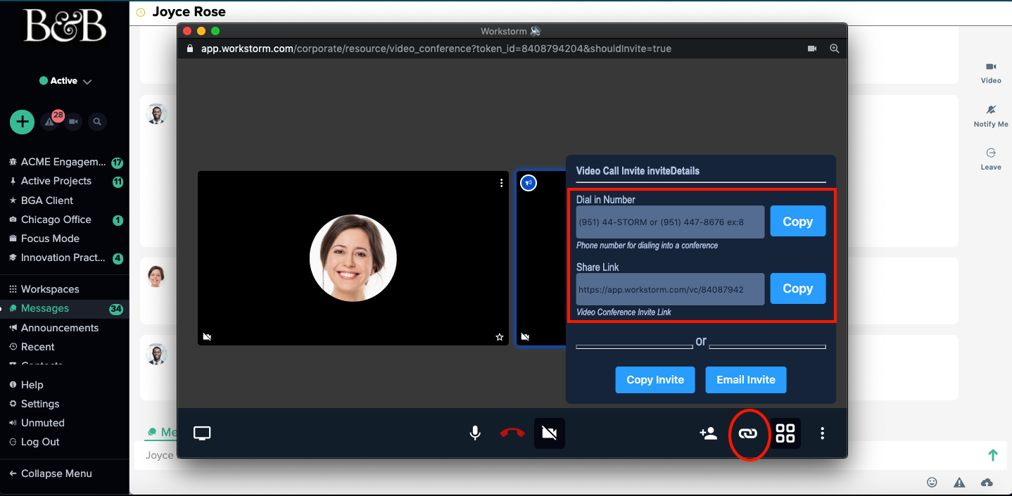Click the Share Link URL field
Image resolution: width=1012 pixels, height=496 pixels.
670,289
